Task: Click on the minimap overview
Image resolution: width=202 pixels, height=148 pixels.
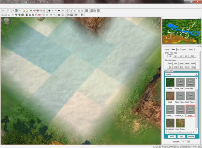Action: 181,31
